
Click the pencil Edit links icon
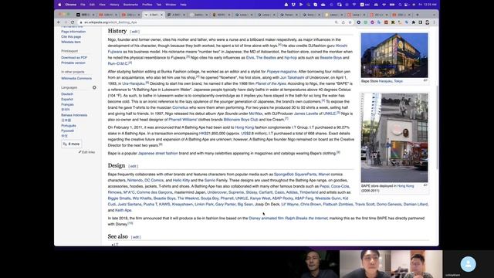[x=80, y=152]
